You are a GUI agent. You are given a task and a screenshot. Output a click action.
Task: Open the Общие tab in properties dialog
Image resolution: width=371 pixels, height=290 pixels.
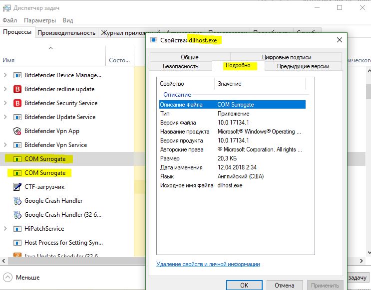pyautogui.click(x=190, y=57)
